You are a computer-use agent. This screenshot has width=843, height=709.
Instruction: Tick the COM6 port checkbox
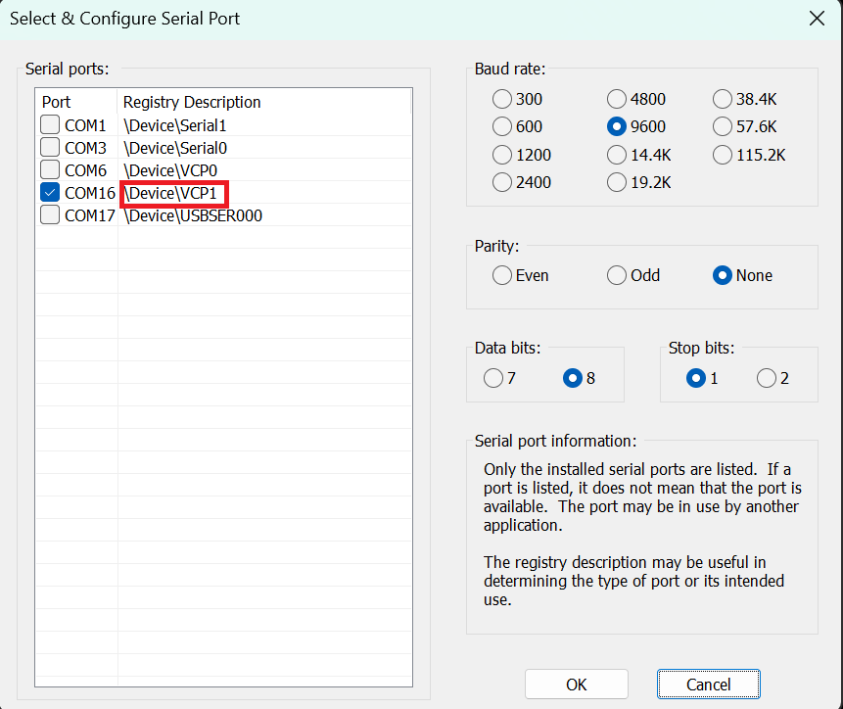[x=50, y=170]
